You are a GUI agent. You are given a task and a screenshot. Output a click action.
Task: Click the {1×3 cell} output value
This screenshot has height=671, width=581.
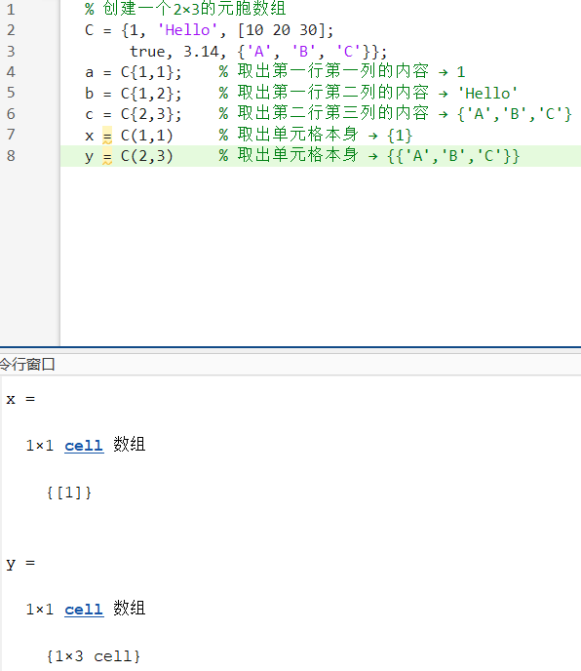tap(94, 656)
